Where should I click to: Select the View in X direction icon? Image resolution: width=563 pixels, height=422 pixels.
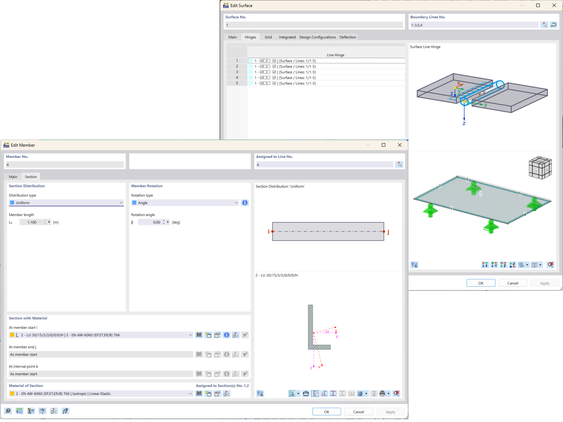[486, 266]
